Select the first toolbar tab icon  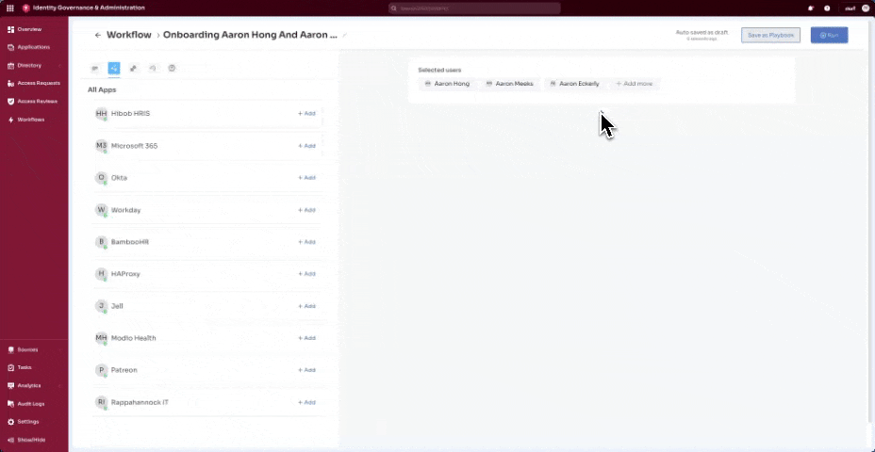[95, 68]
